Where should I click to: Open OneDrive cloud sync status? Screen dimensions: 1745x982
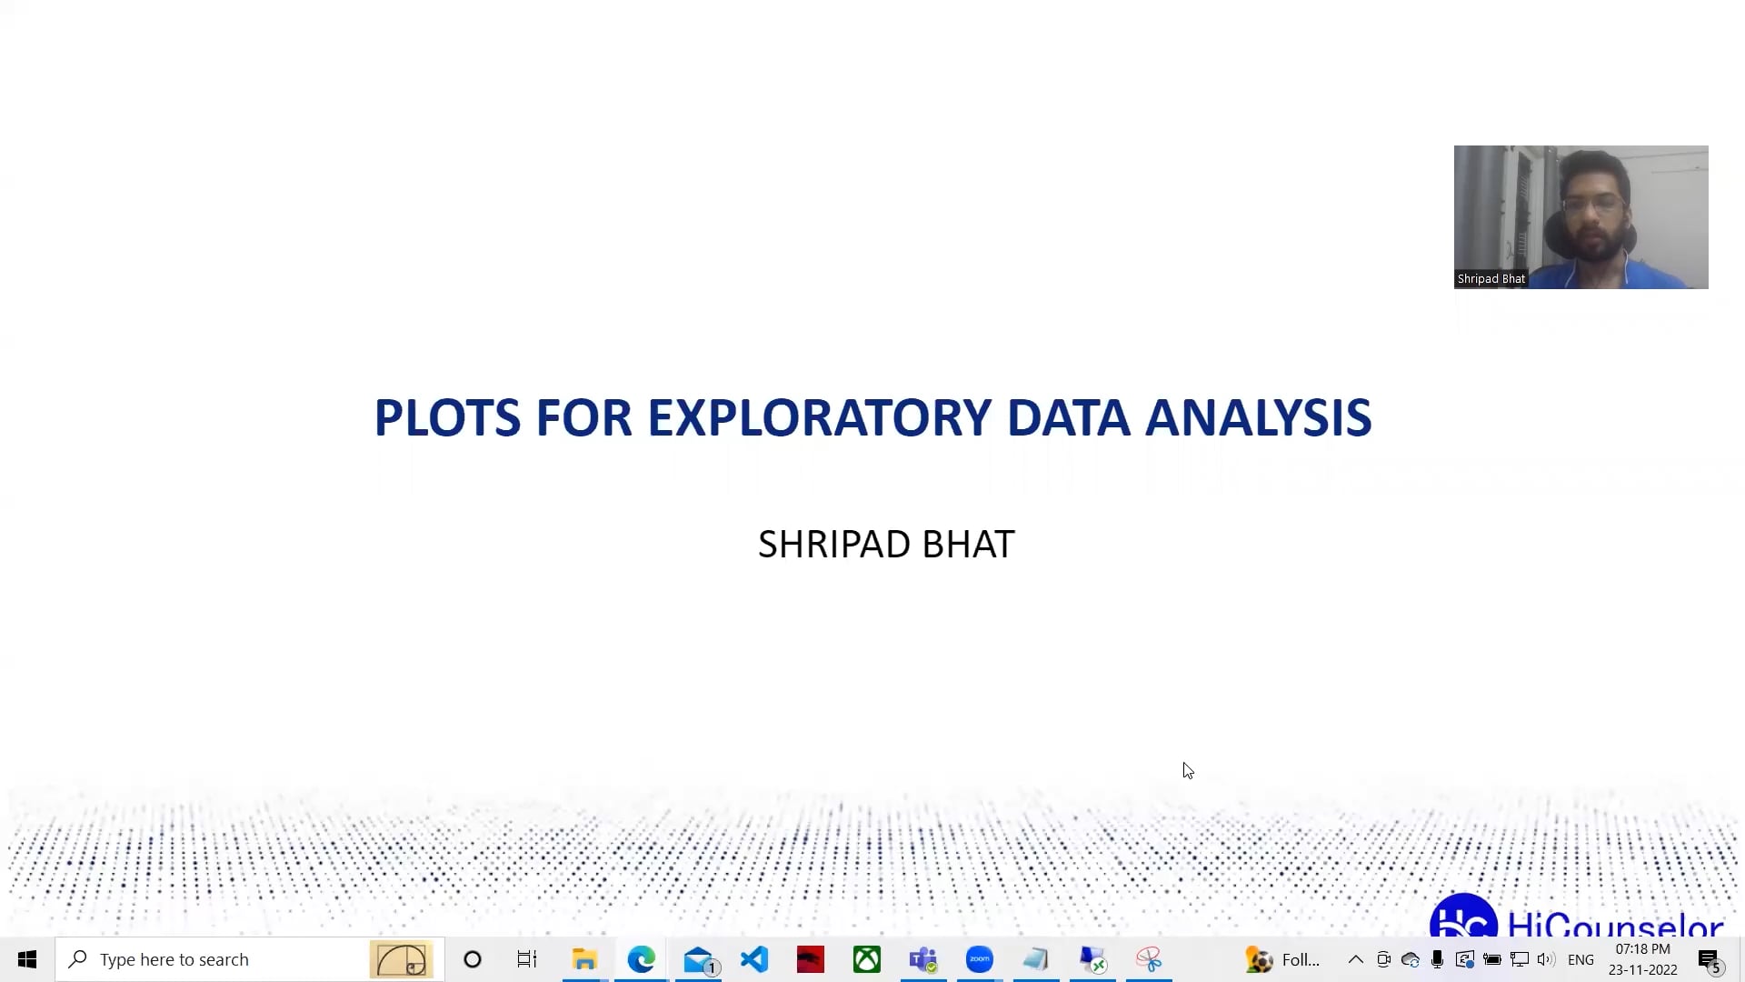1410,959
